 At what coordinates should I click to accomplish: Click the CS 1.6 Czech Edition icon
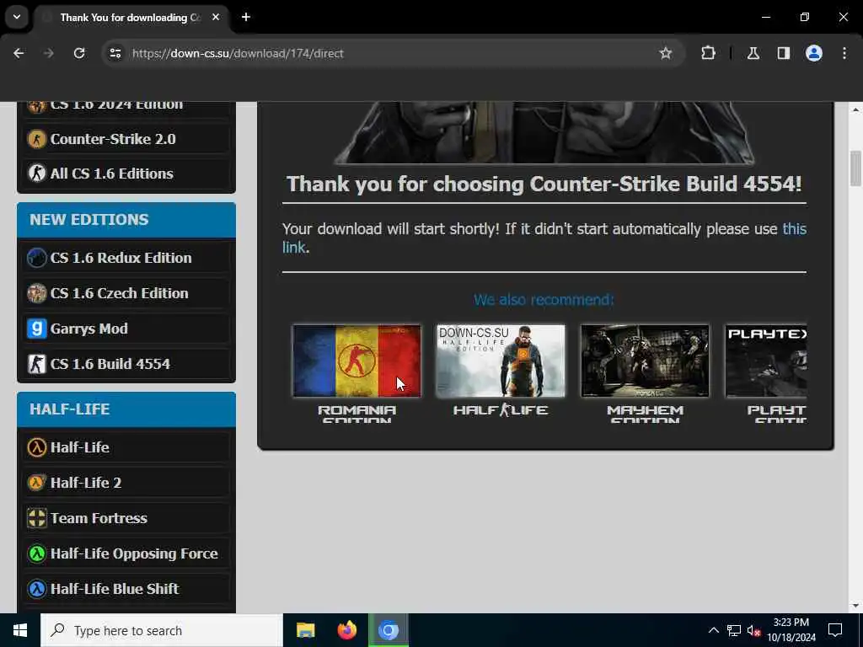[37, 293]
